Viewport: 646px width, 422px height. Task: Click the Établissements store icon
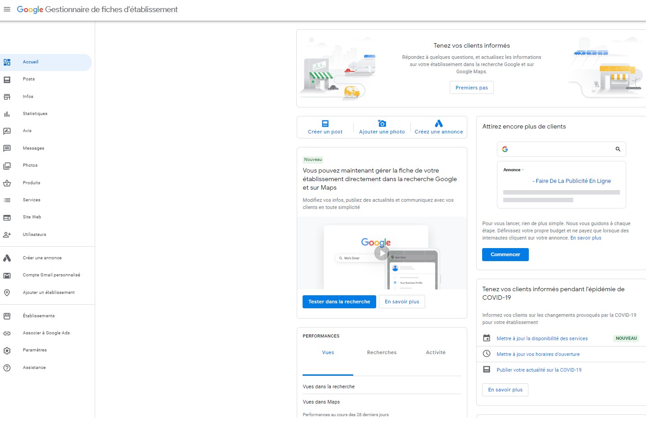(x=7, y=316)
